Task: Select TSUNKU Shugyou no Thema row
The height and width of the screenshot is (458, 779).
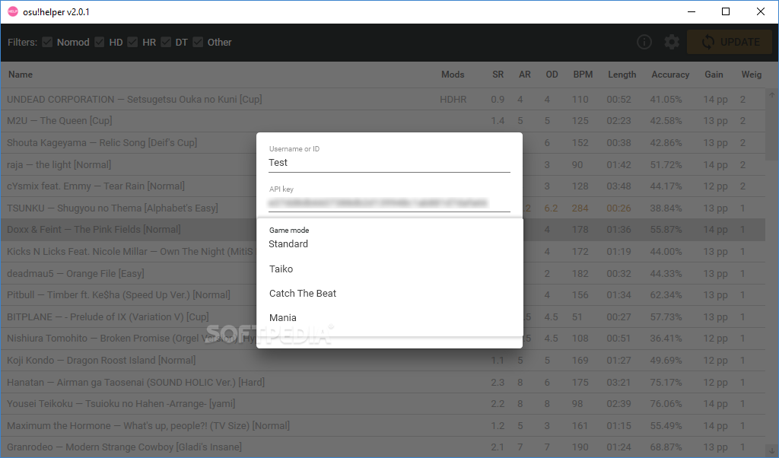Action: [383, 208]
